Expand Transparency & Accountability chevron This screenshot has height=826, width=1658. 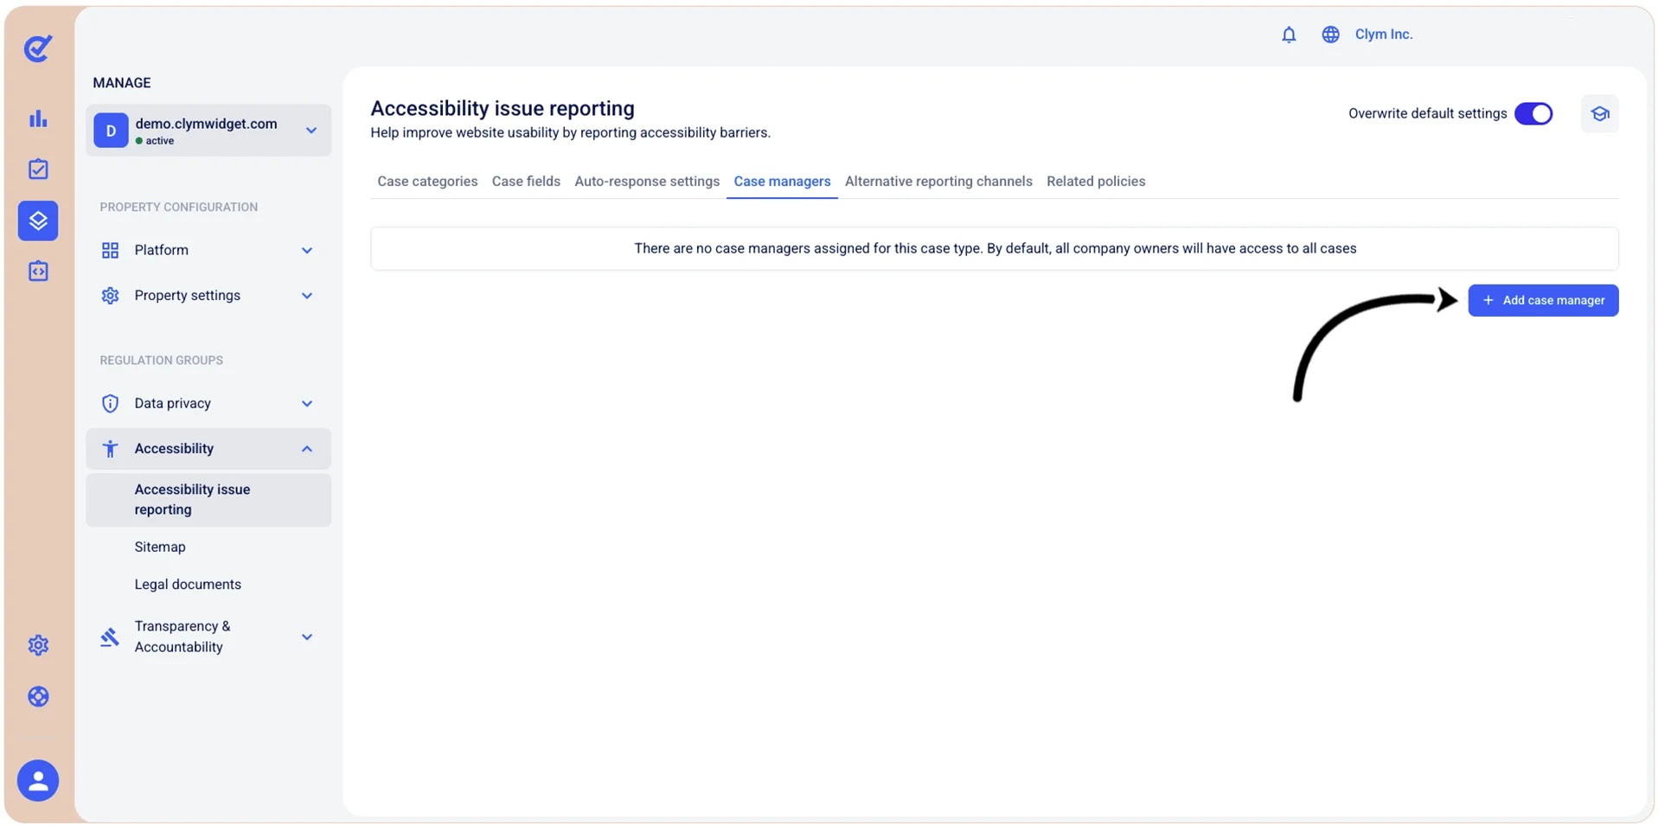point(307,637)
